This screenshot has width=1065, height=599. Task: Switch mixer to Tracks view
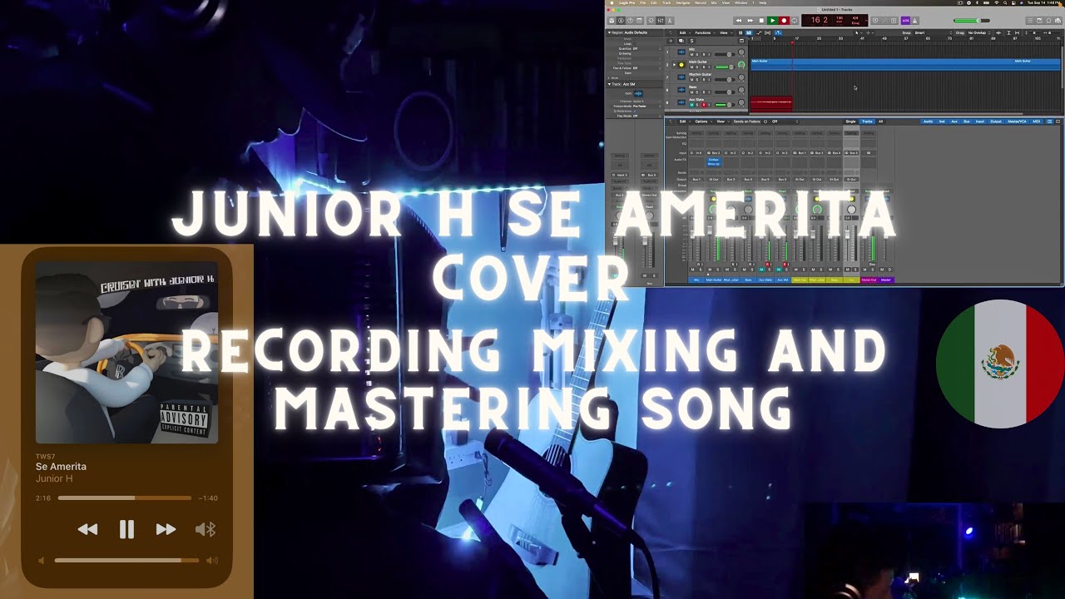click(x=867, y=121)
